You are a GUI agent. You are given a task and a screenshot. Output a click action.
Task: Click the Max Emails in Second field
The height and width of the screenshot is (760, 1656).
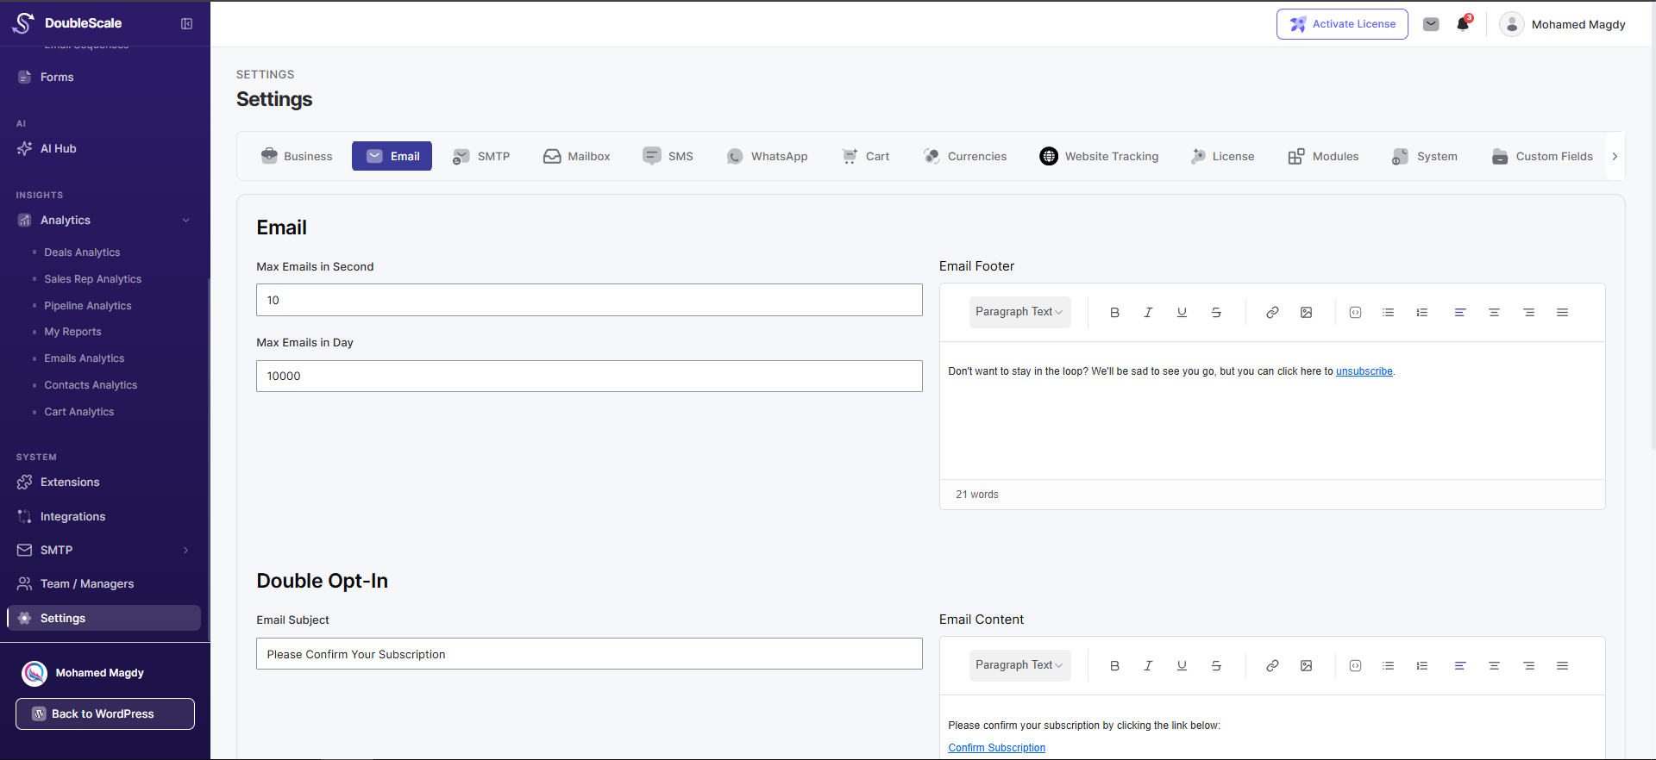point(589,300)
